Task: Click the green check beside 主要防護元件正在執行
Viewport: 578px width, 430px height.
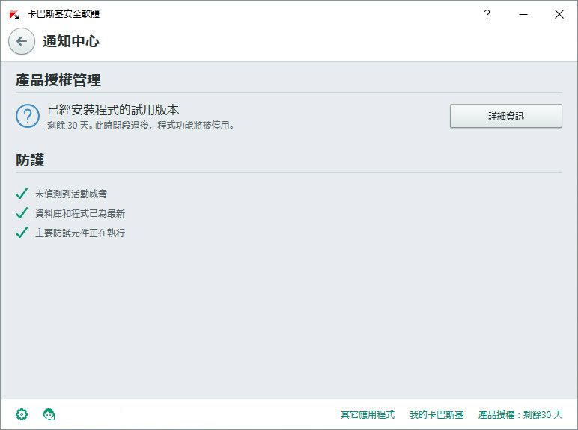Action: pos(22,233)
